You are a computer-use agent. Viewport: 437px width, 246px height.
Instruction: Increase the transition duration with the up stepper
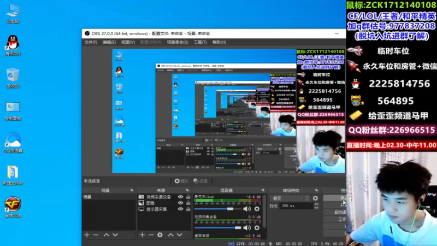(316, 204)
